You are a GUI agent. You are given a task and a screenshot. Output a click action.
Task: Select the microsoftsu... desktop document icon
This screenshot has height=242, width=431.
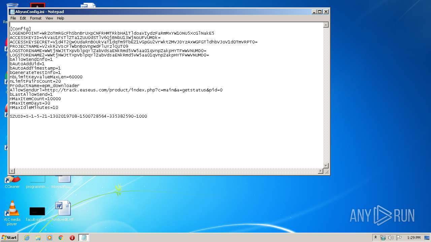click(x=63, y=183)
